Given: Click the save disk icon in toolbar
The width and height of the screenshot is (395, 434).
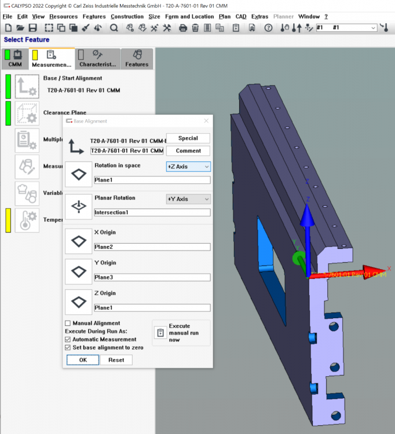Looking at the screenshot, I should click(x=32, y=28).
